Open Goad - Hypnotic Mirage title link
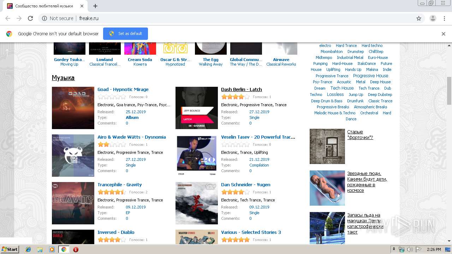Image resolution: width=452 pixels, height=254 pixels. 123,90
